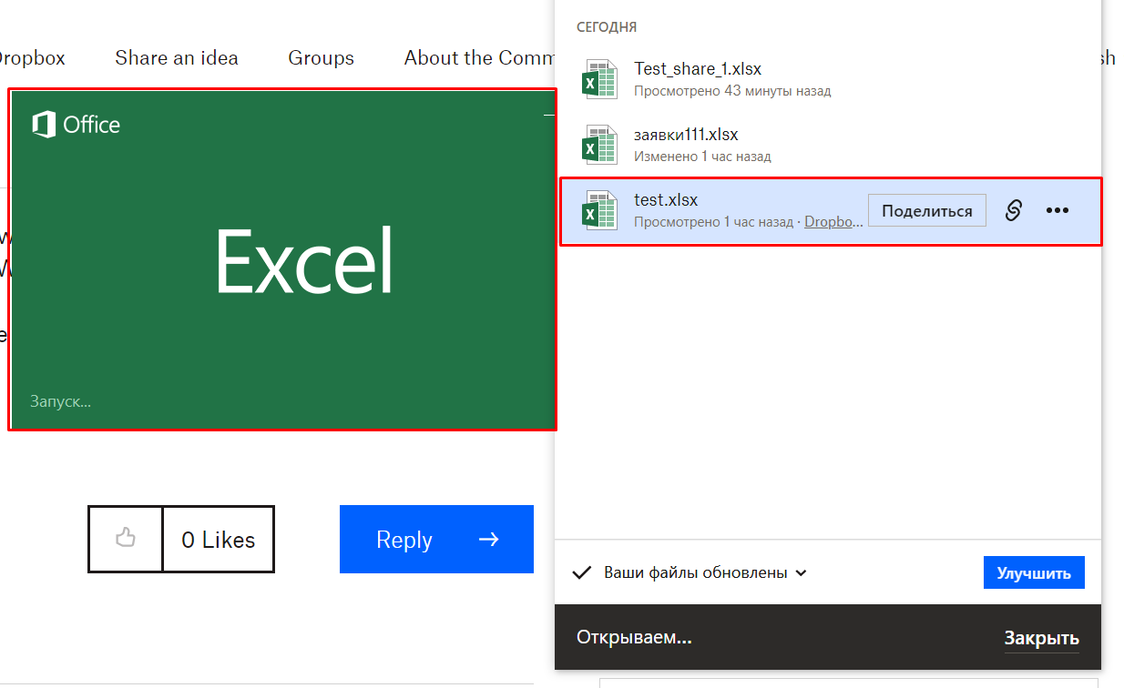Click the Excel icon beside Test_share_1.xlsx
Image resolution: width=1124 pixels, height=688 pixels.
[599, 79]
